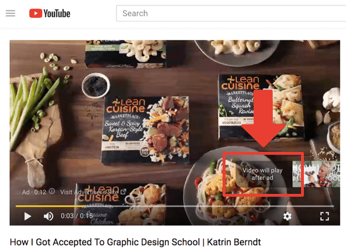Open the player settings gear
The height and width of the screenshot is (252, 346).
[287, 216]
